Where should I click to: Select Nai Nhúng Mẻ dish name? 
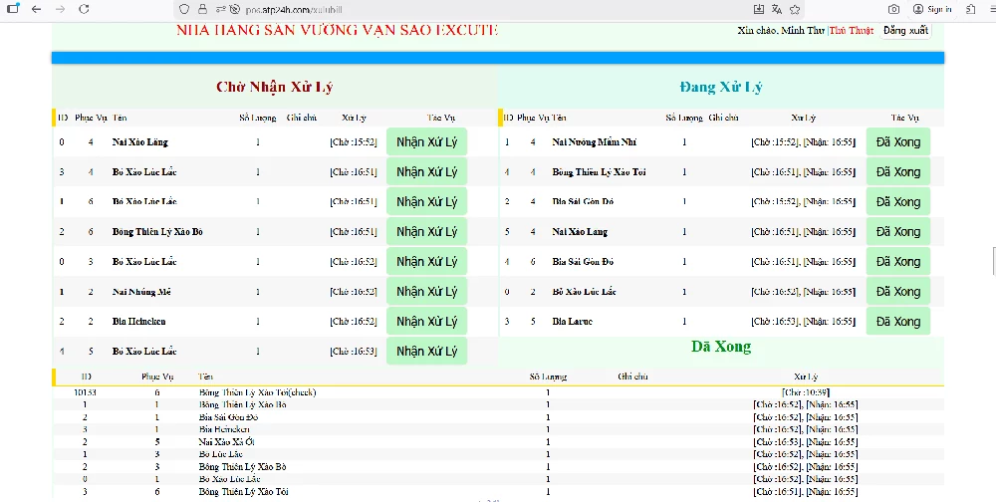pos(141,292)
